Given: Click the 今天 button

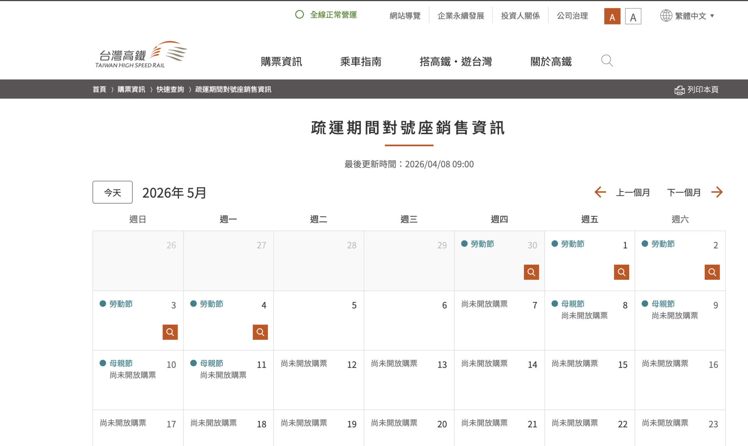Looking at the screenshot, I should [112, 192].
